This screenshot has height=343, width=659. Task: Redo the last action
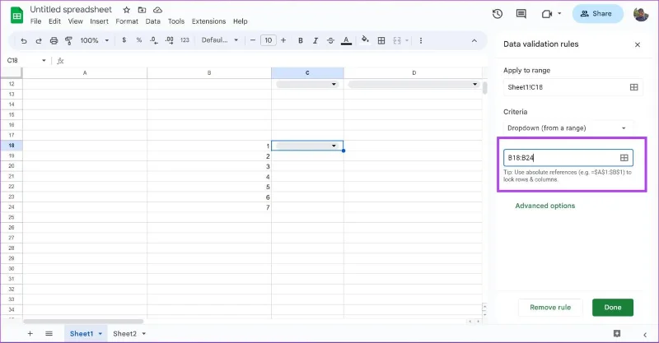coord(39,40)
